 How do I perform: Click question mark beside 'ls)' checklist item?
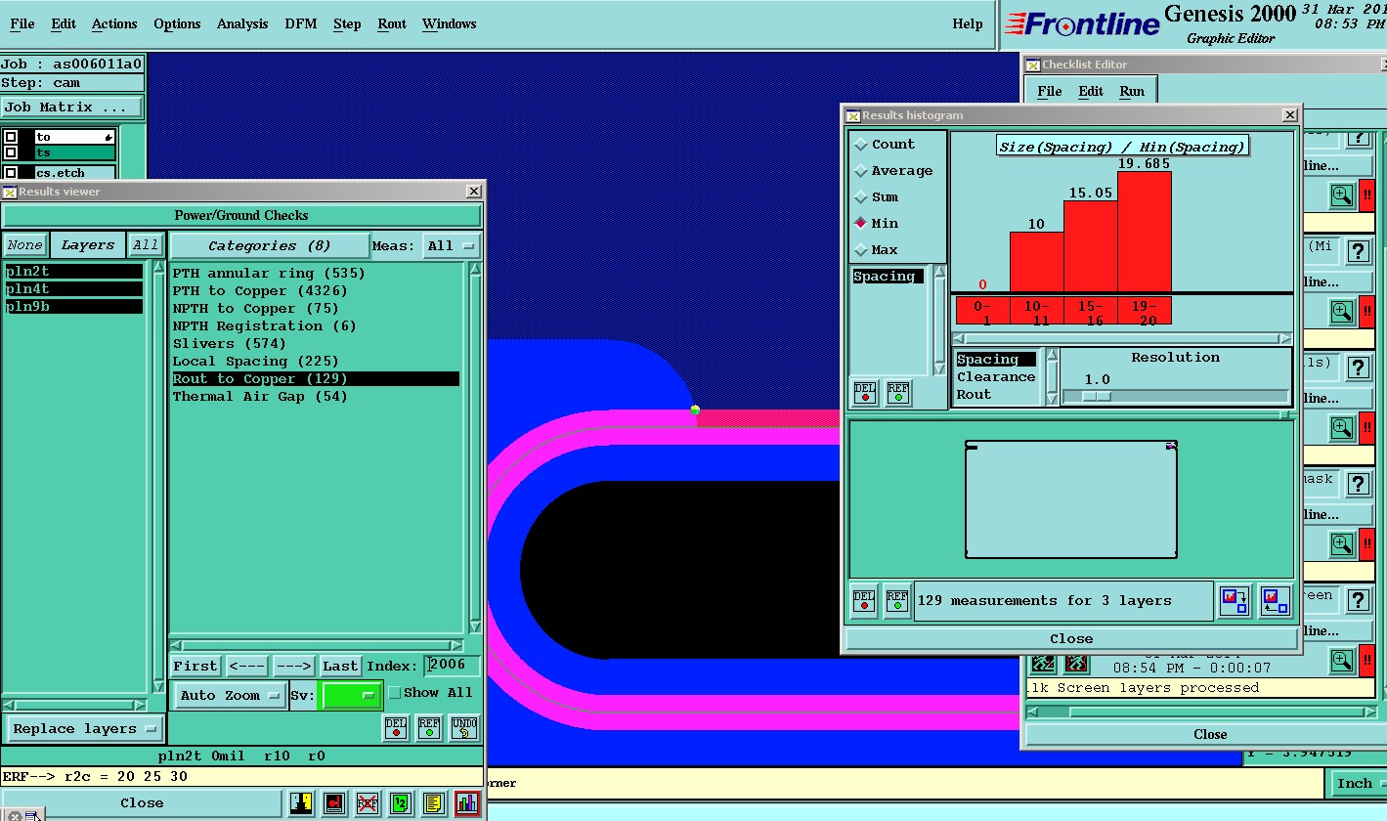click(x=1358, y=367)
